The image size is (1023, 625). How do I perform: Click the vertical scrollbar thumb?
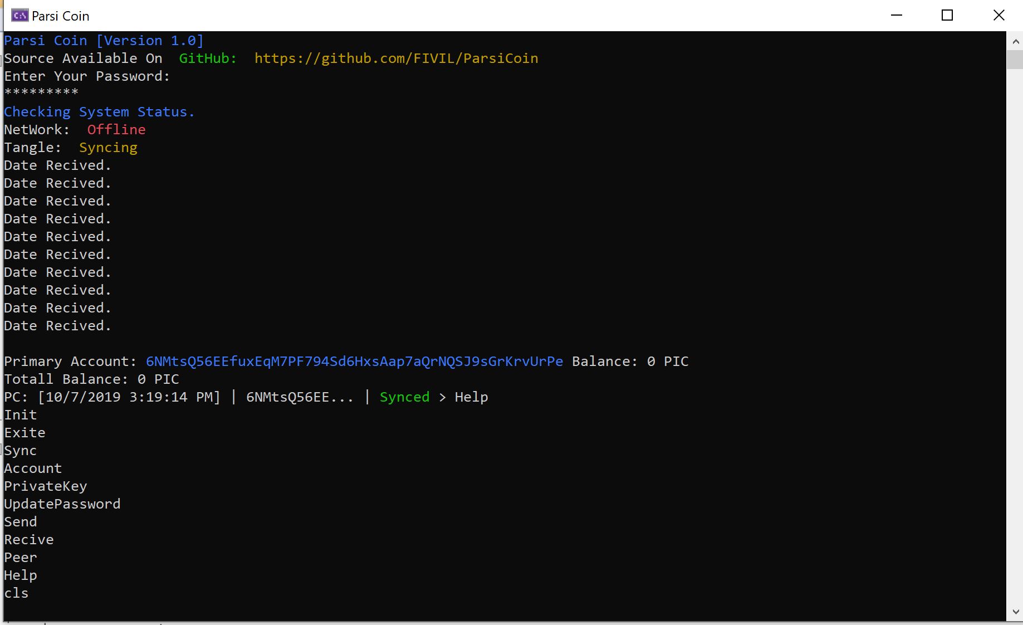(x=1015, y=60)
